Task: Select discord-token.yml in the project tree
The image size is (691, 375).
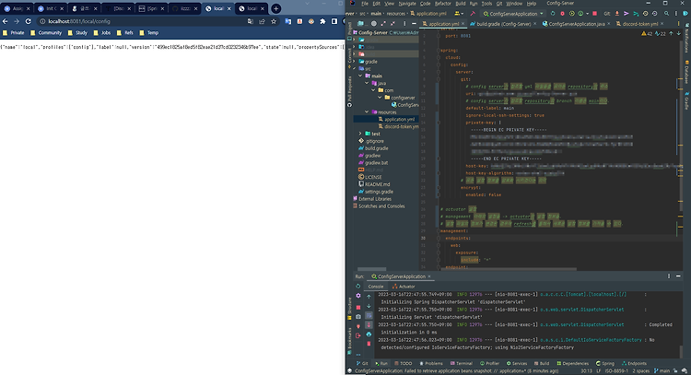Action: point(398,126)
